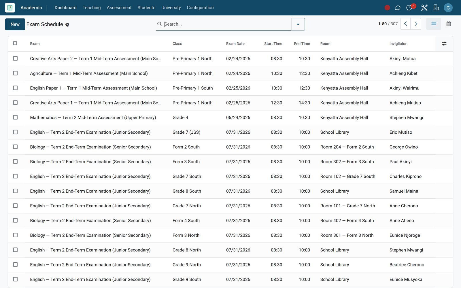Screen dimensions: 461x288
Task: Open the Configuration menu
Action: point(200,8)
